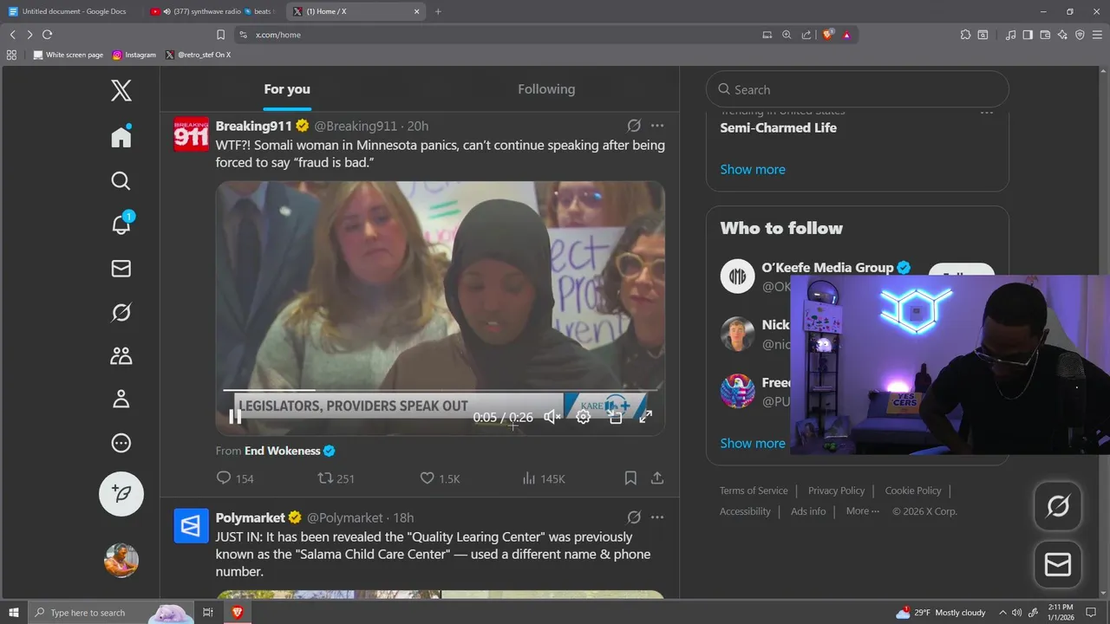Screen dimensions: 1110x624
Task: Switch to Untitled document Google Docs tab
Action: point(71,11)
